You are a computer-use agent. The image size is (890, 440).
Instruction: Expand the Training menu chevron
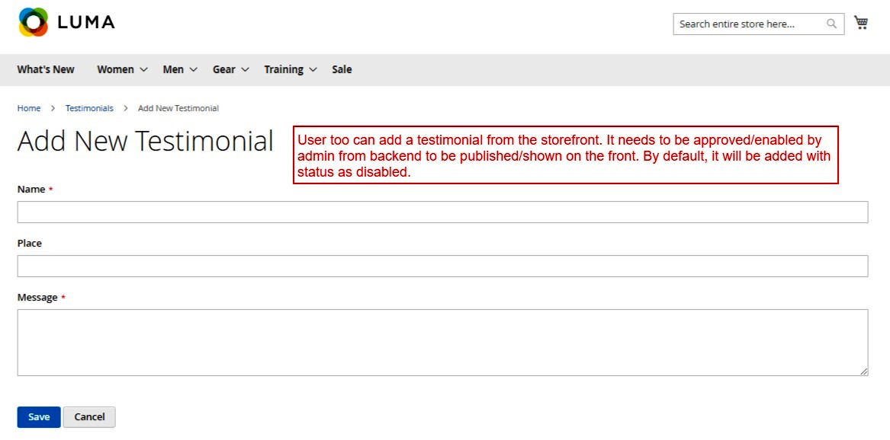click(313, 69)
